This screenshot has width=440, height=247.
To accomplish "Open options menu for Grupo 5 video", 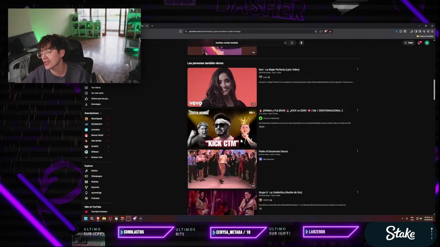I will (x=357, y=192).
